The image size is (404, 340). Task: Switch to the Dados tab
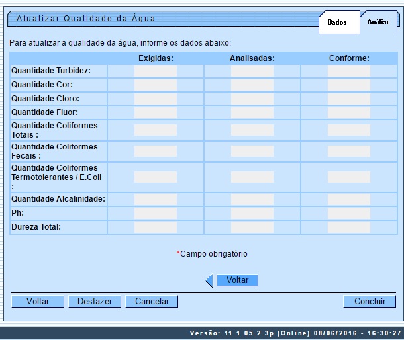point(336,22)
